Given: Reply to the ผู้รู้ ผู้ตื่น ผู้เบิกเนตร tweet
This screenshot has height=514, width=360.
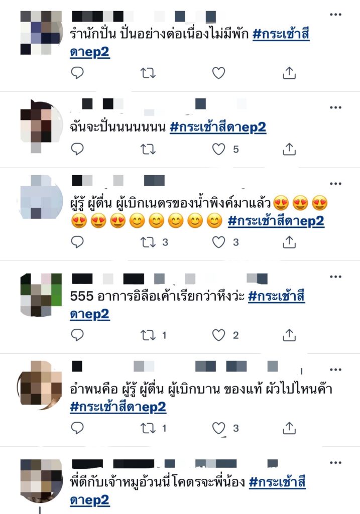Looking at the screenshot, I should point(77,242).
